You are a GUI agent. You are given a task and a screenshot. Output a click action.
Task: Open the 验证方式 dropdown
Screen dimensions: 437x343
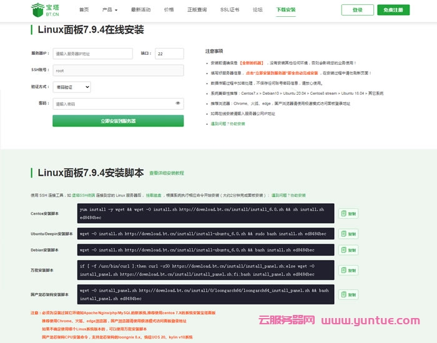[x=72, y=87]
